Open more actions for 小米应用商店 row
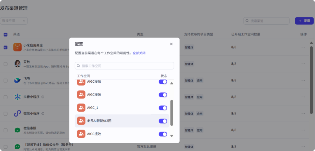Image resolution: width=315 pixels, height=151 pixels. pyautogui.click(x=303, y=47)
